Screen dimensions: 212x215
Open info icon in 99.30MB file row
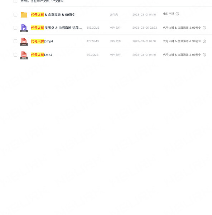pos(204,55)
